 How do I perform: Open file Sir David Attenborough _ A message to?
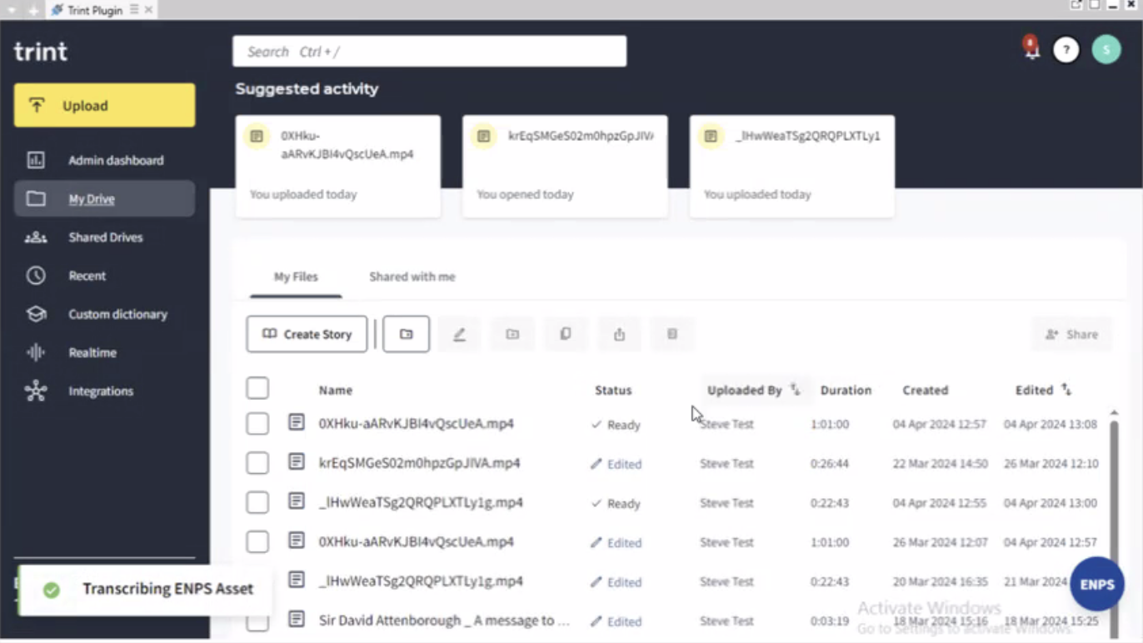(444, 621)
